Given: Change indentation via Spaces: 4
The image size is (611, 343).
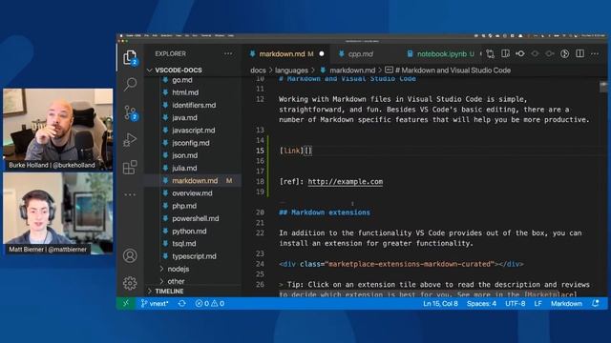Looking at the screenshot, I should coord(481,303).
